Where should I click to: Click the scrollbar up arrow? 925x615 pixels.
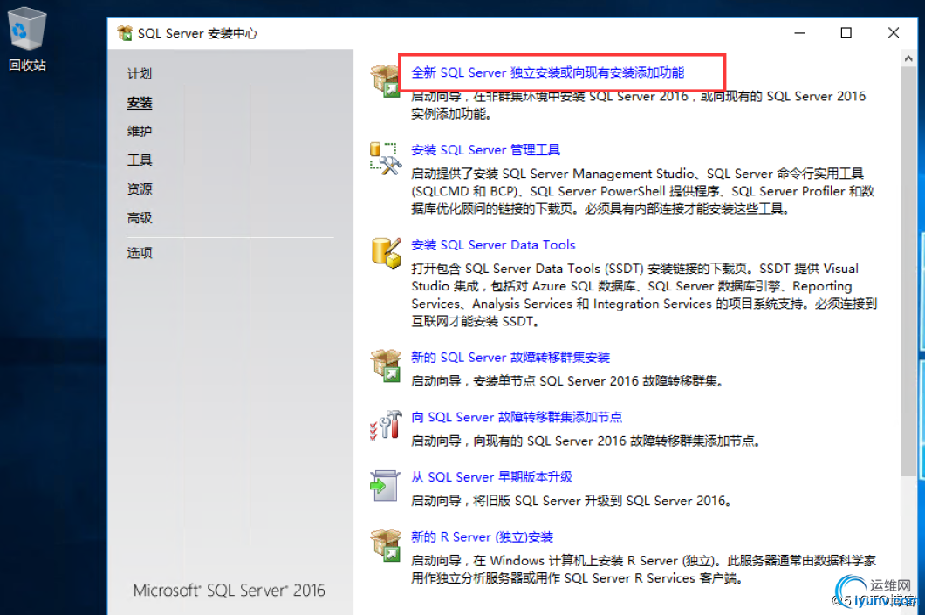click(x=908, y=58)
